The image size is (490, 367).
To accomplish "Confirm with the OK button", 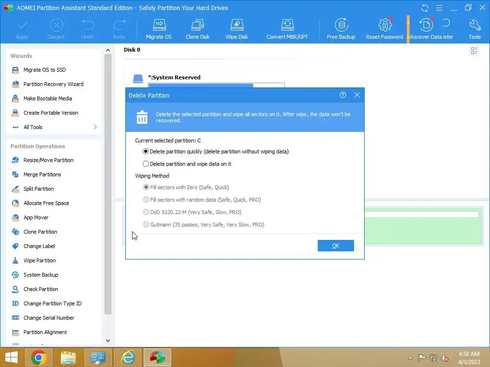I will (x=335, y=246).
